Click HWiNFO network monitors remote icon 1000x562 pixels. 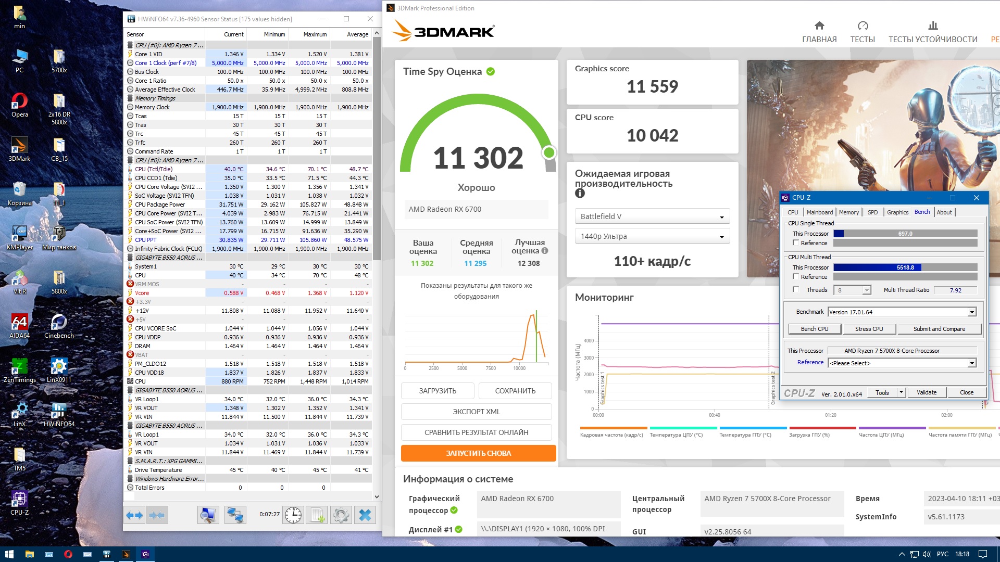pyautogui.click(x=235, y=515)
